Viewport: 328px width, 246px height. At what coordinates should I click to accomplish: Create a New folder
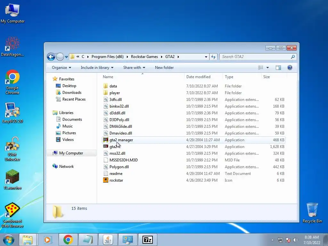[x=164, y=68]
